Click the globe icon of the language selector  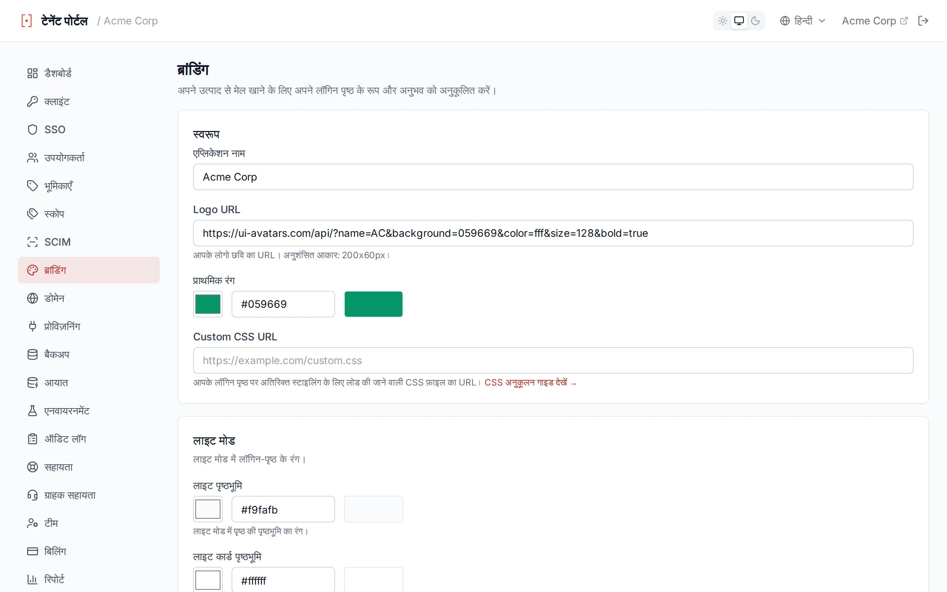point(785,21)
